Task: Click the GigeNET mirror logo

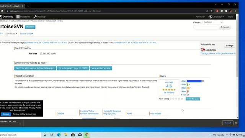Action: [x=209, y=50]
